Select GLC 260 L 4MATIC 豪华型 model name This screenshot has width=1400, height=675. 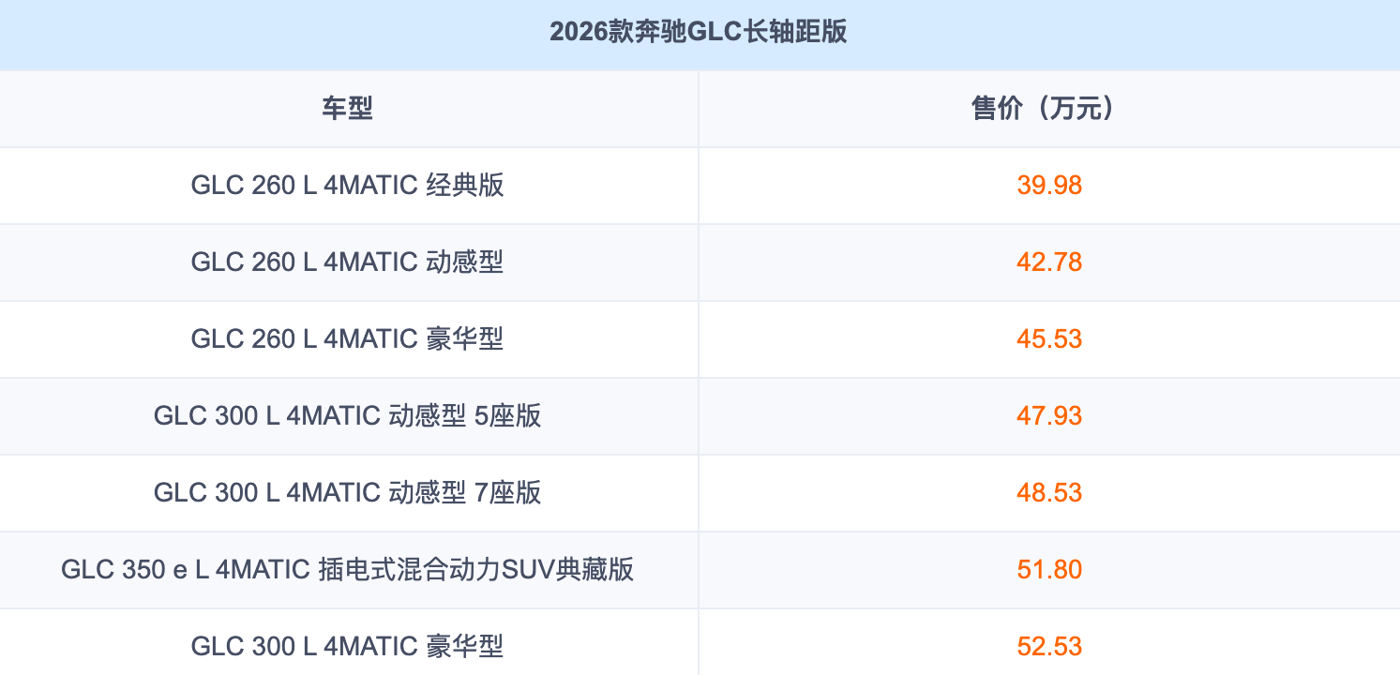(x=348, y=339)
